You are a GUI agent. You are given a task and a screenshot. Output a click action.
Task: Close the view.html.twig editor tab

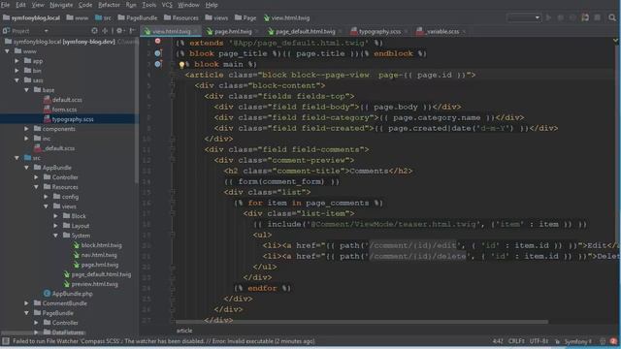(x=196, y=31)
